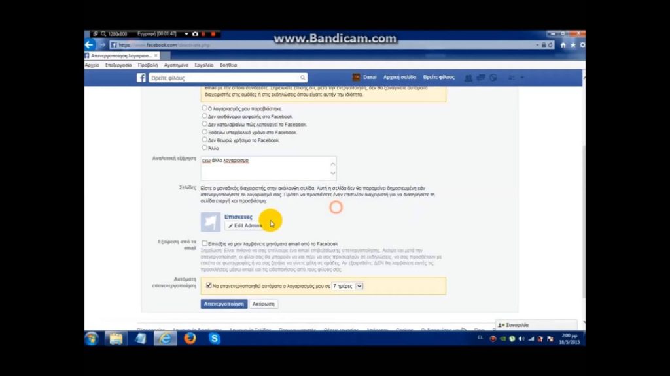Open Facebook friend requests icon
This screenshot has width=670, height=376.
pos(468,78)
